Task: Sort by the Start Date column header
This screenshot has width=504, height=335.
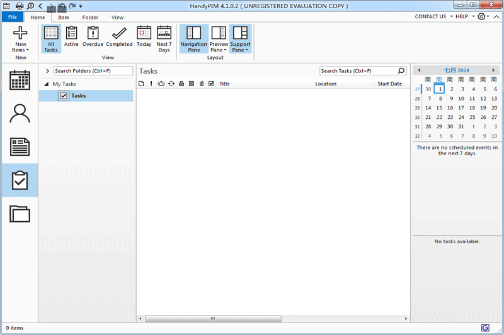Action: click(x=392, y=84)
